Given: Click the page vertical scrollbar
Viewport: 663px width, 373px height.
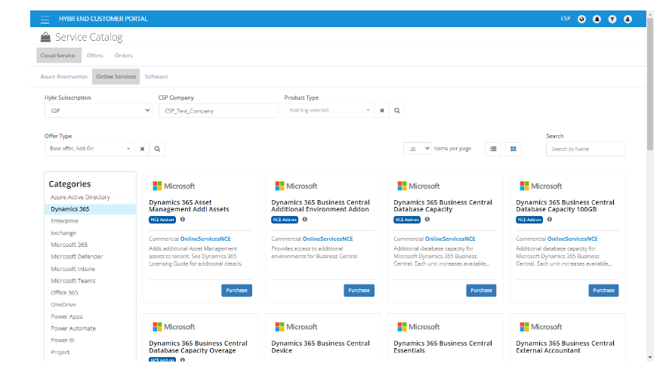Looking at the screenshot, I should 650,85.
